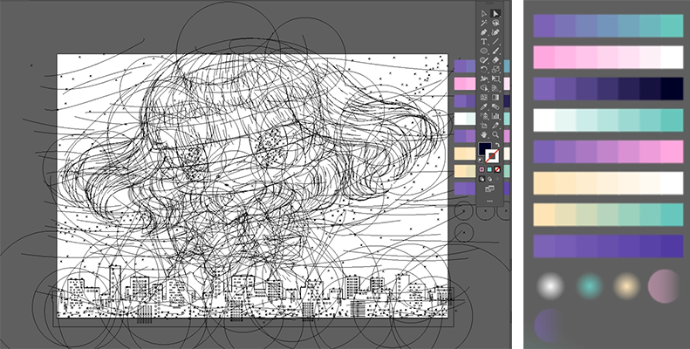Select the teal radial gradient circle

(x=590, y=286)
